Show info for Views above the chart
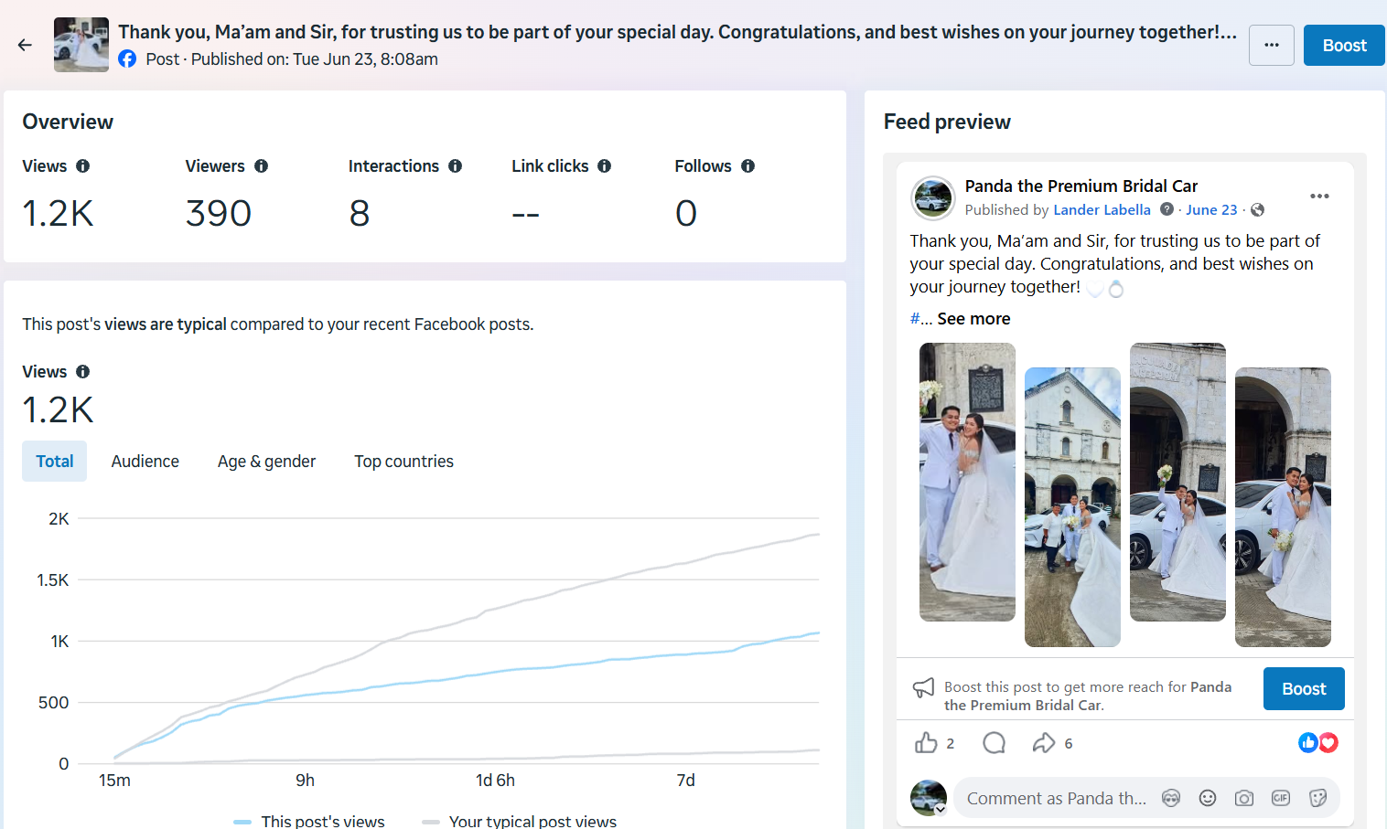 pos(83,372)
